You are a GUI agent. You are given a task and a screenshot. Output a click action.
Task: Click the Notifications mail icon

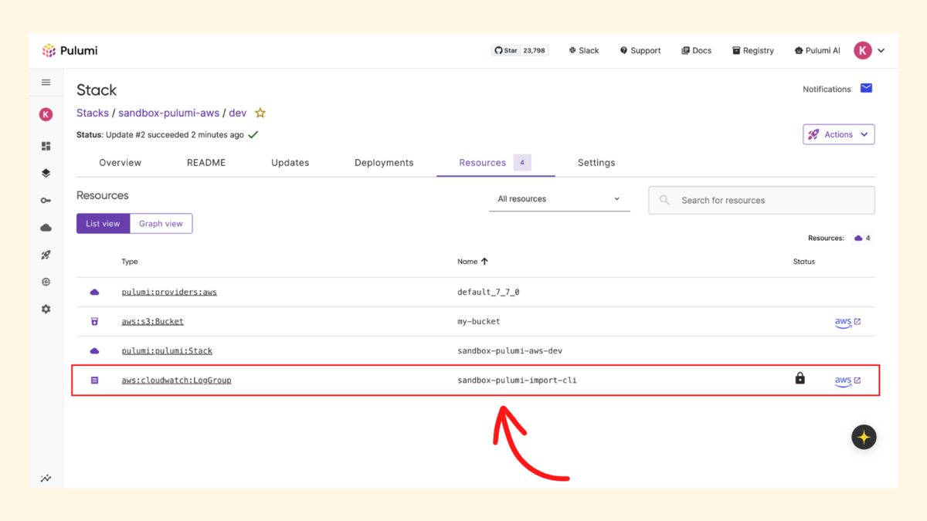click(866, 89)
